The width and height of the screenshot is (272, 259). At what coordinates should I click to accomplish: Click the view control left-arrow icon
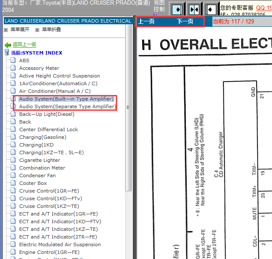211,9
